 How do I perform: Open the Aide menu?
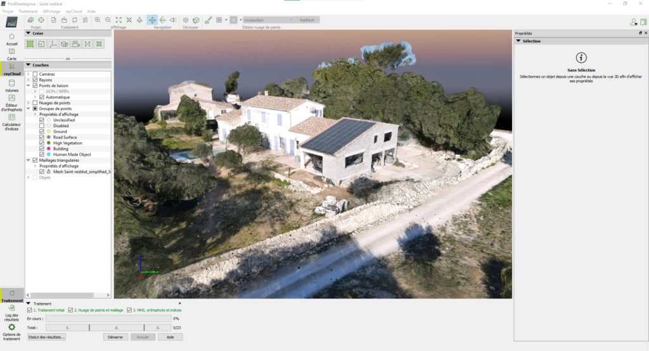(91, 11)
